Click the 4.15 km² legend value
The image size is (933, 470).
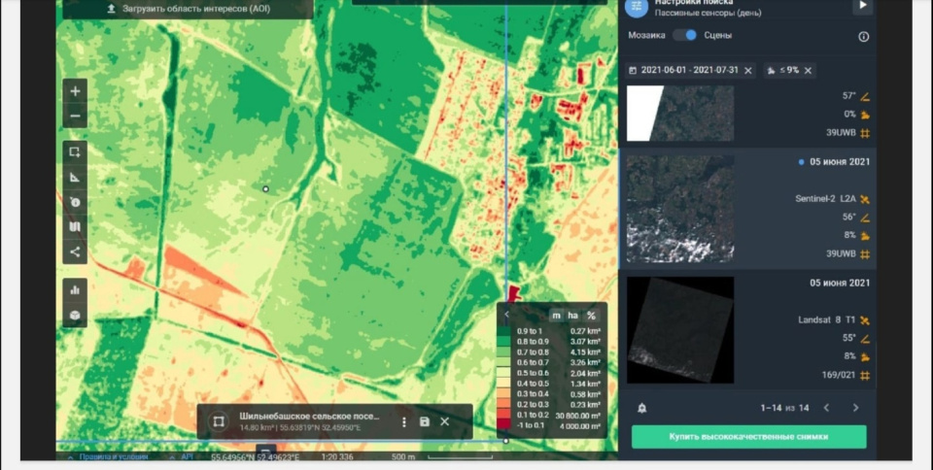point(585,352)
